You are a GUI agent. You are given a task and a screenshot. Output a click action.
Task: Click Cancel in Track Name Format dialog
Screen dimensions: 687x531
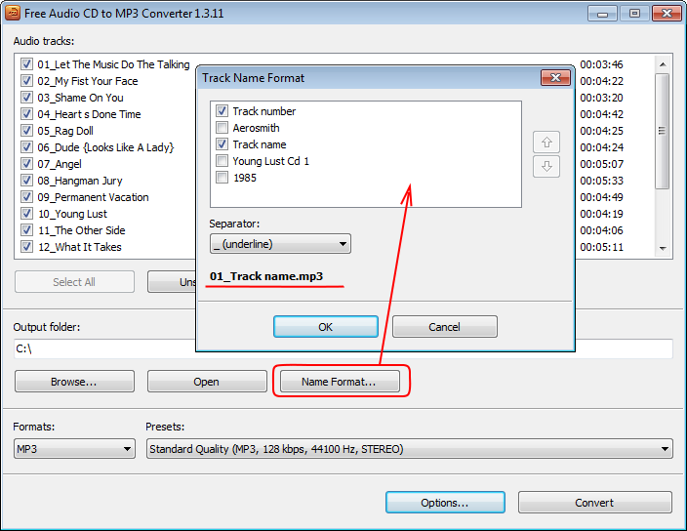[445, 327]
